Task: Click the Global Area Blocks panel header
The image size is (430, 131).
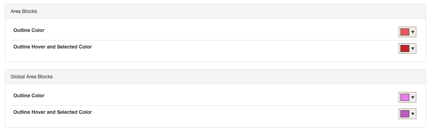Action: tap(215, 77)
